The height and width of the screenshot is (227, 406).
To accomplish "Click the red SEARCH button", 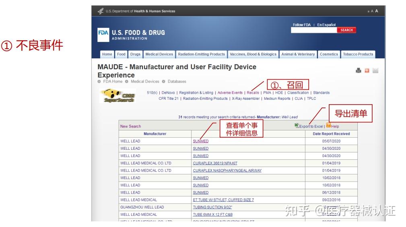I will coord(346,30).
